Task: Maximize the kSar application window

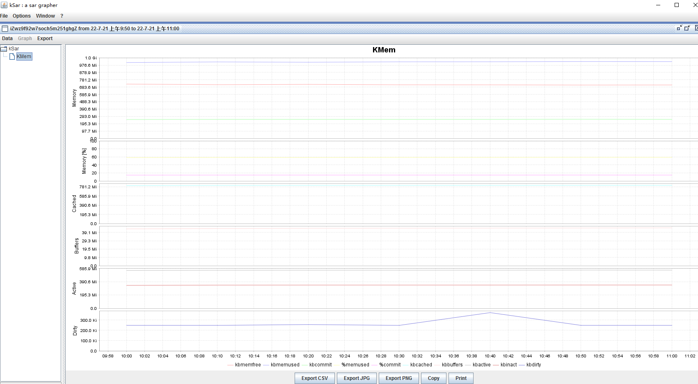Action: click(677, 5)
